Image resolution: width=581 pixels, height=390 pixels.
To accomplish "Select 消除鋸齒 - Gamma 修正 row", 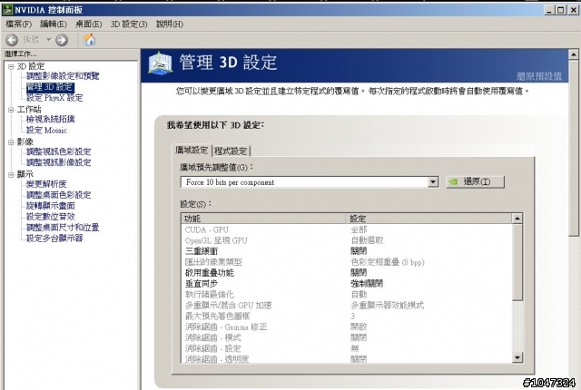I will point(347,327).
